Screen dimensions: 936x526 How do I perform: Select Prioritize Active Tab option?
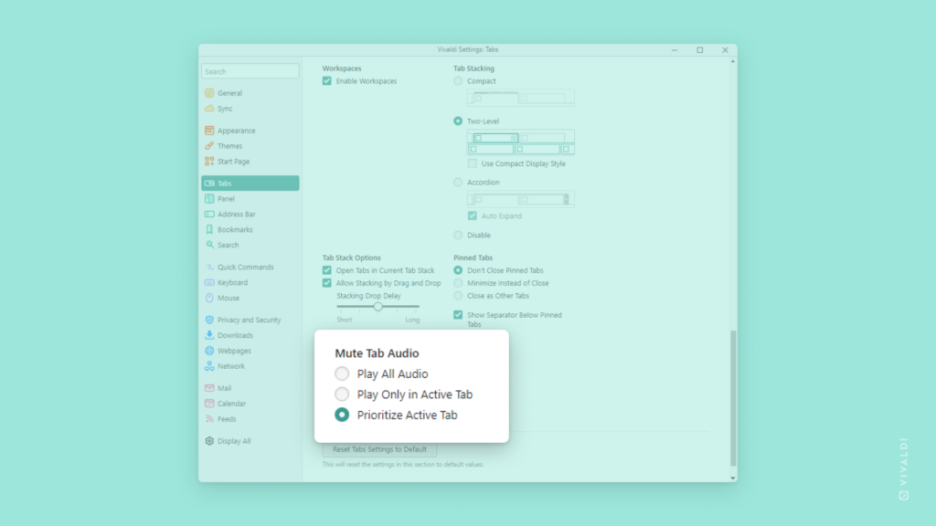point(342,416)
